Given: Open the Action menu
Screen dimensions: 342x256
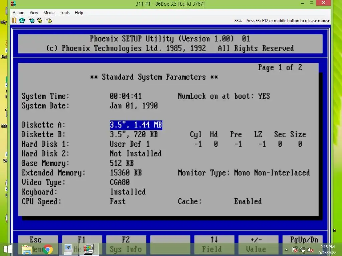Looking at the screenshot, I should pyautogui.click(x=18, y=13).
